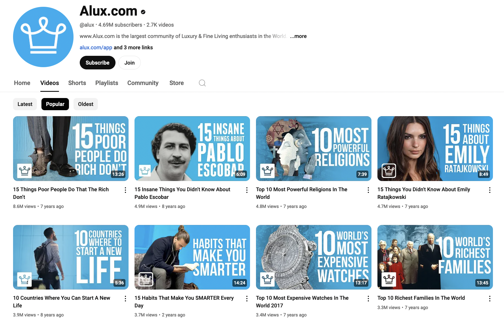Click title 'Top 10 Richest Families In The World'
The height and width of the screenshot is (319, 504).
(421, 298)
